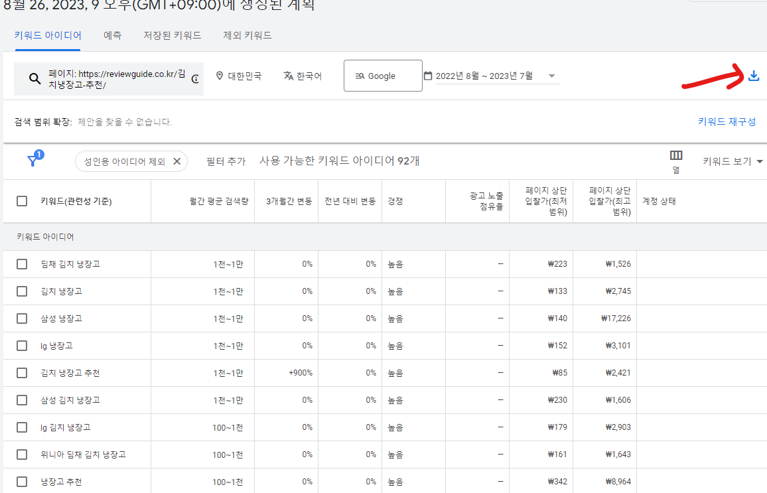767x493 pixels.
Task: Check the checkbox for 딤채 김치 냉장고
Action: [21, 263]
